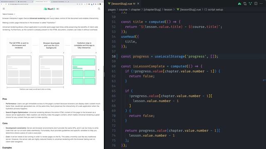Click the third green diagram in the docs

coord(84,70)
